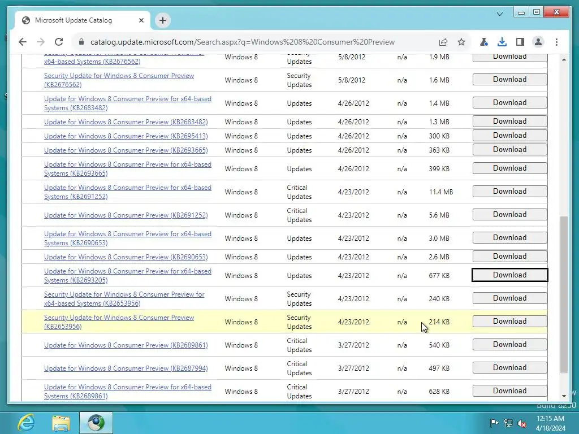Open KB2691252 x64-based Systems link

(128, 192)
